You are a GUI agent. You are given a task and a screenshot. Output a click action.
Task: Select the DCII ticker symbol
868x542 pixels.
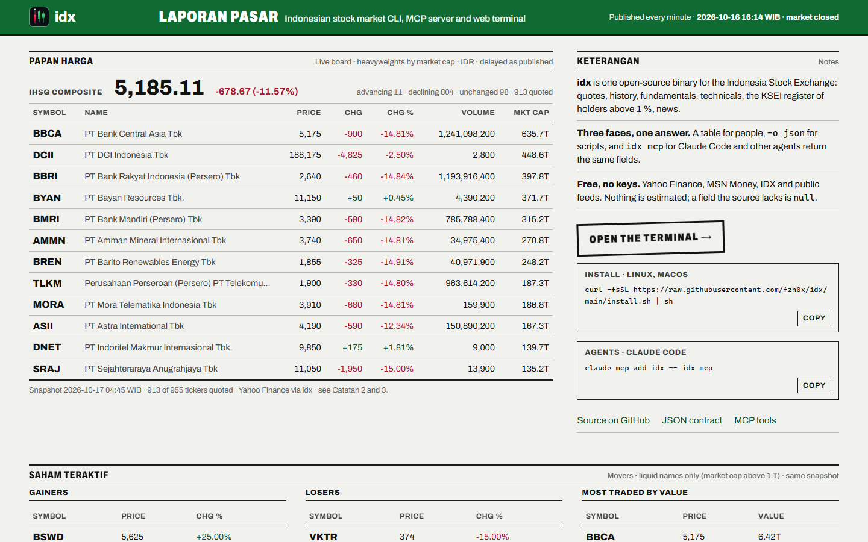tap(43, 155)
